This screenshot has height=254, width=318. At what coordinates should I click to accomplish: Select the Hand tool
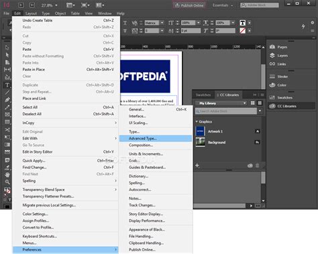pos(7,175)
